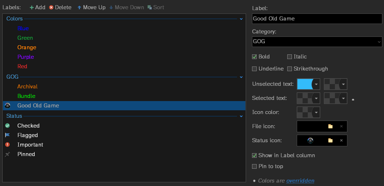Image resolution: width=384 pixels, height=186 pixels.
Task: Clear the Status icon with the X button
Action: point(341,141)
